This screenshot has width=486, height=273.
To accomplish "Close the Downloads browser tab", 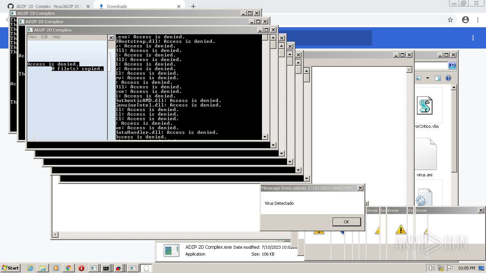I will 179,6.
